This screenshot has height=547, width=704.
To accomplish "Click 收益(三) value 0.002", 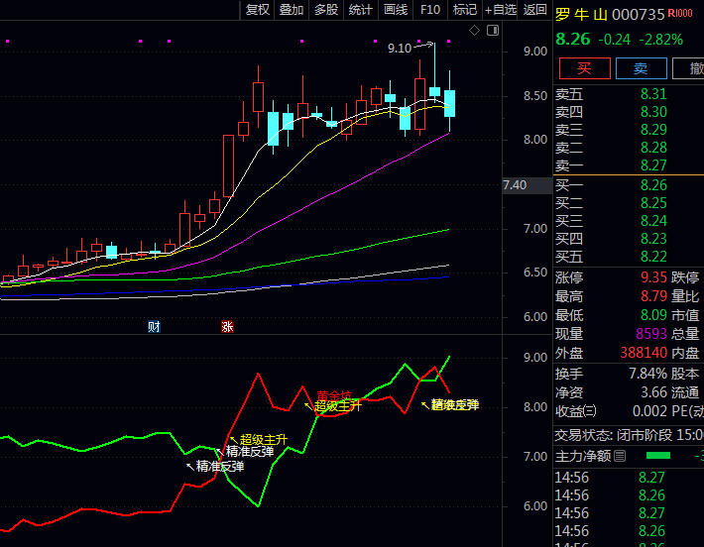I will click(649, 411).
